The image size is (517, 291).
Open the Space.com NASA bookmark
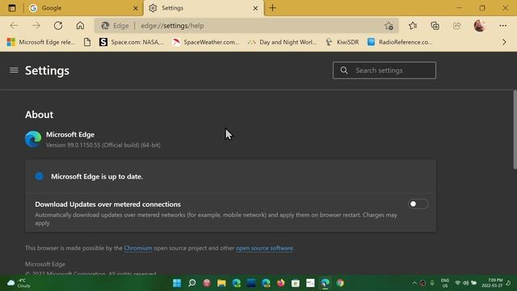pos(131,42)
